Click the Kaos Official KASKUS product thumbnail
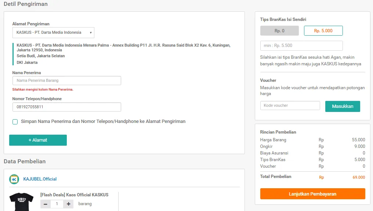The width and height of the screenshot is (373, 211). click(x=21, y=202)
